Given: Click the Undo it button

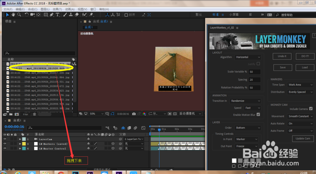Looking at the screenshot, I should (x=282, y=56).
